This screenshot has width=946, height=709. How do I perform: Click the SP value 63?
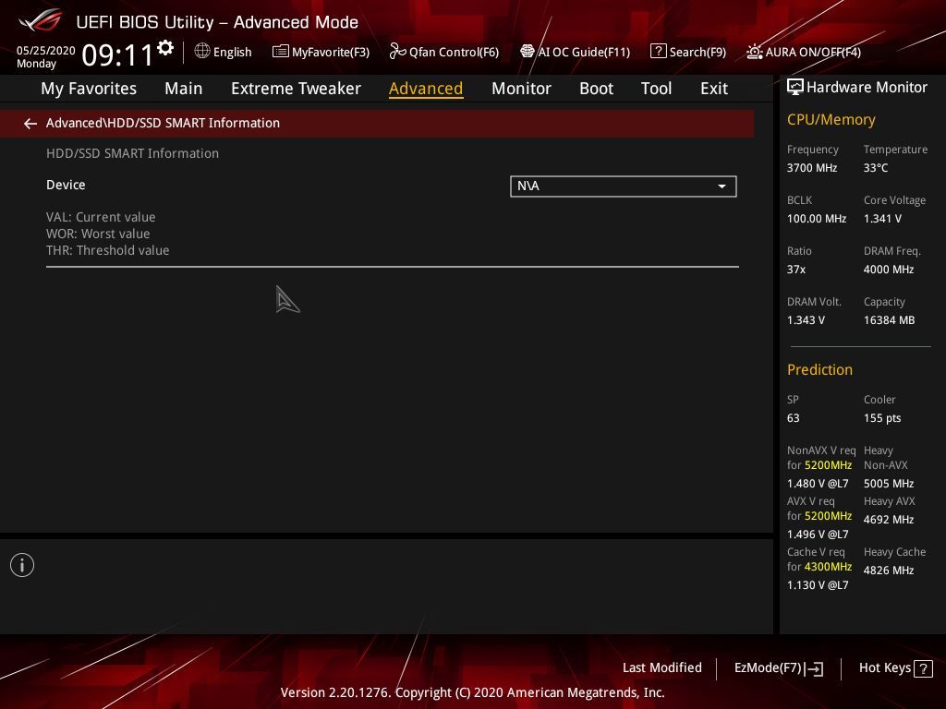click(x=793, y=418)
